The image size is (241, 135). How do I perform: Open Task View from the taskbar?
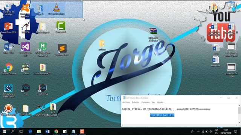[x=21, y=132]
